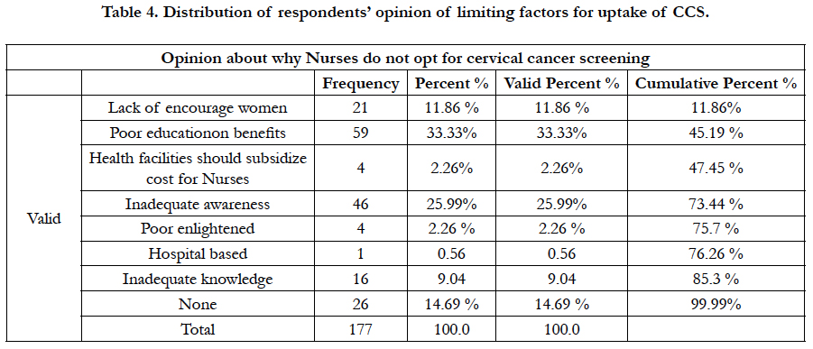
Task: Select 'Health facilities should subsidize cost' cell
Action: pos(198,168)
